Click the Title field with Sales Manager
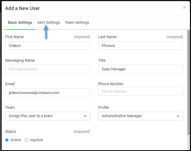 pos(140,69)
